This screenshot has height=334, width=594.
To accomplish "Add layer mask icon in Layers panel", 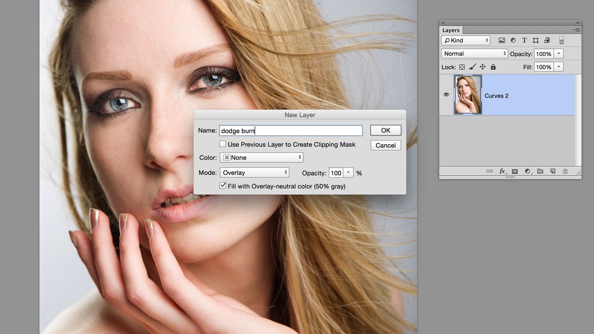I will 515,171.
